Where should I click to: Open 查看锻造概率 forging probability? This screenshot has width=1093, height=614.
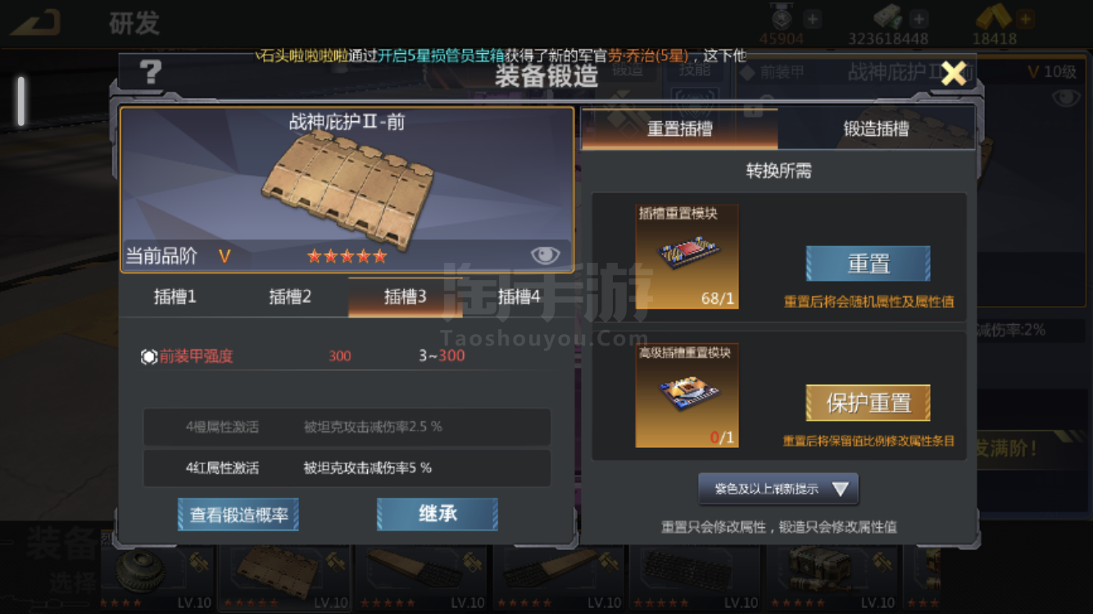click(x=238, y=514)
